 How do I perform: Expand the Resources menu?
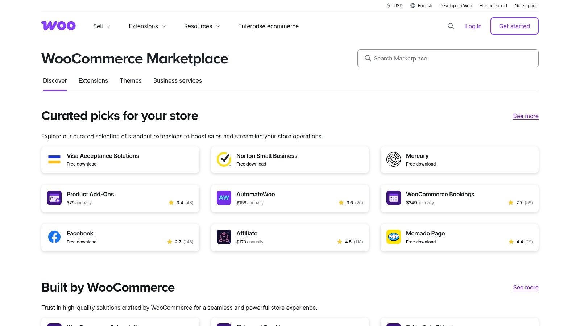tap(202, 26)
